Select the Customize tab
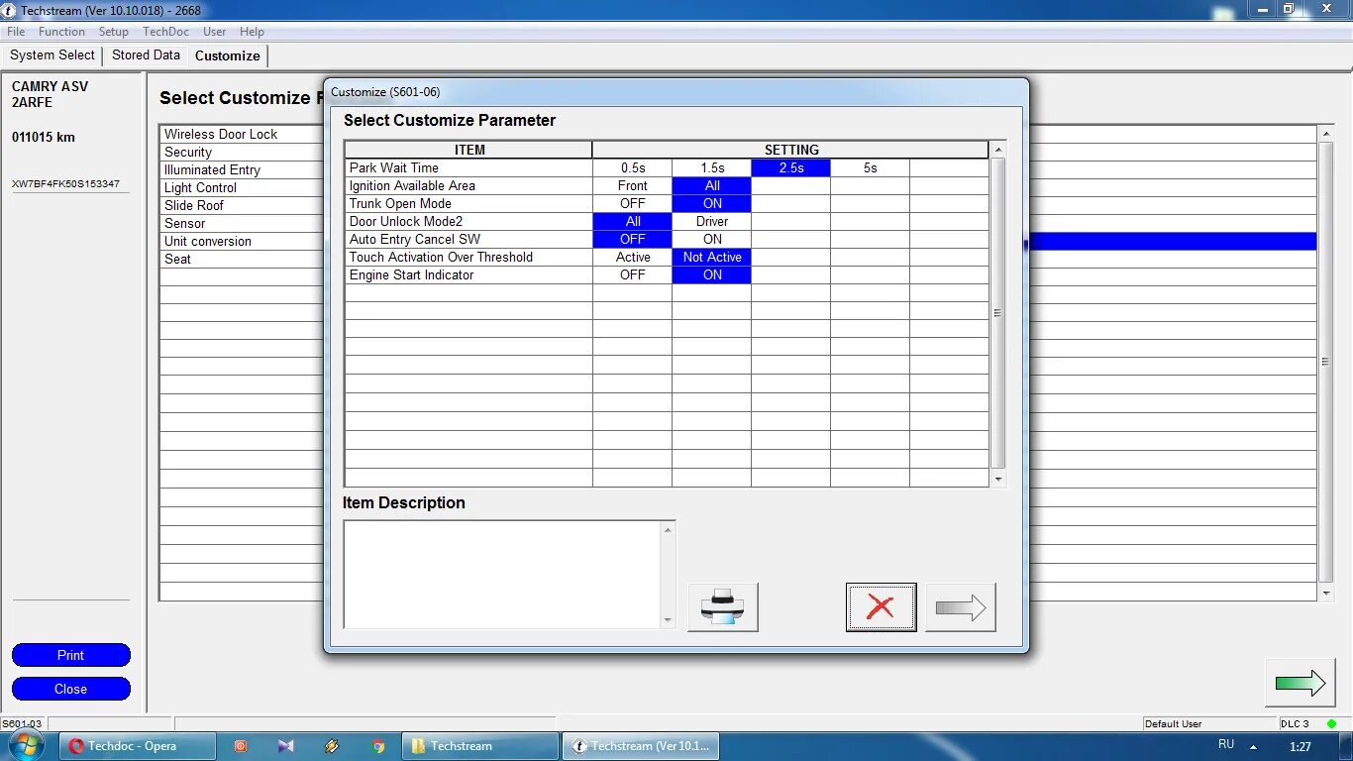Image resolution: width=1353 pixels, height=761 pixels. coord(228,55)
